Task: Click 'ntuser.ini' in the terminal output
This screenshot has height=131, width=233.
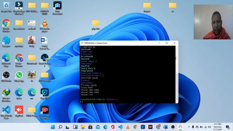Action: pos(87,95)
